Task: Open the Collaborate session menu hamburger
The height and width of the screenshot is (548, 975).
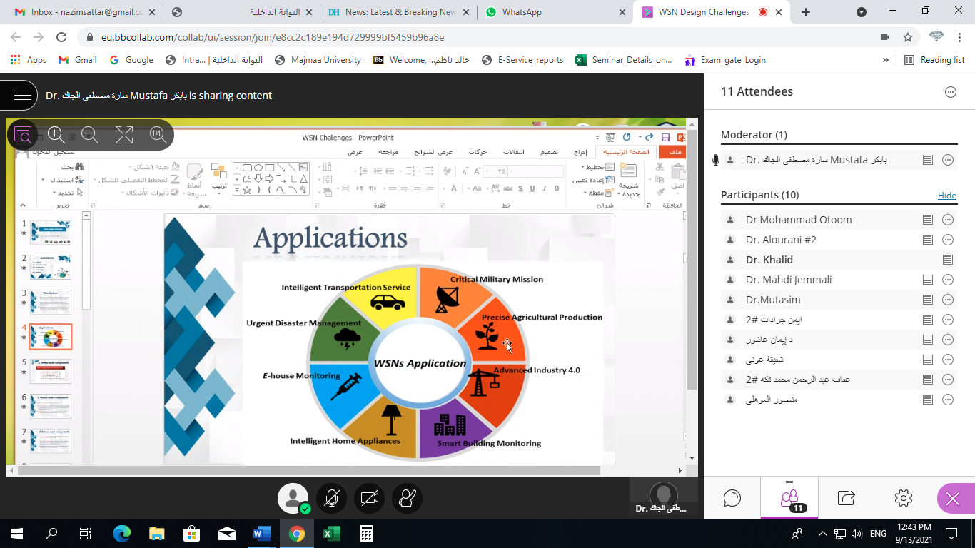Action: 23,95
